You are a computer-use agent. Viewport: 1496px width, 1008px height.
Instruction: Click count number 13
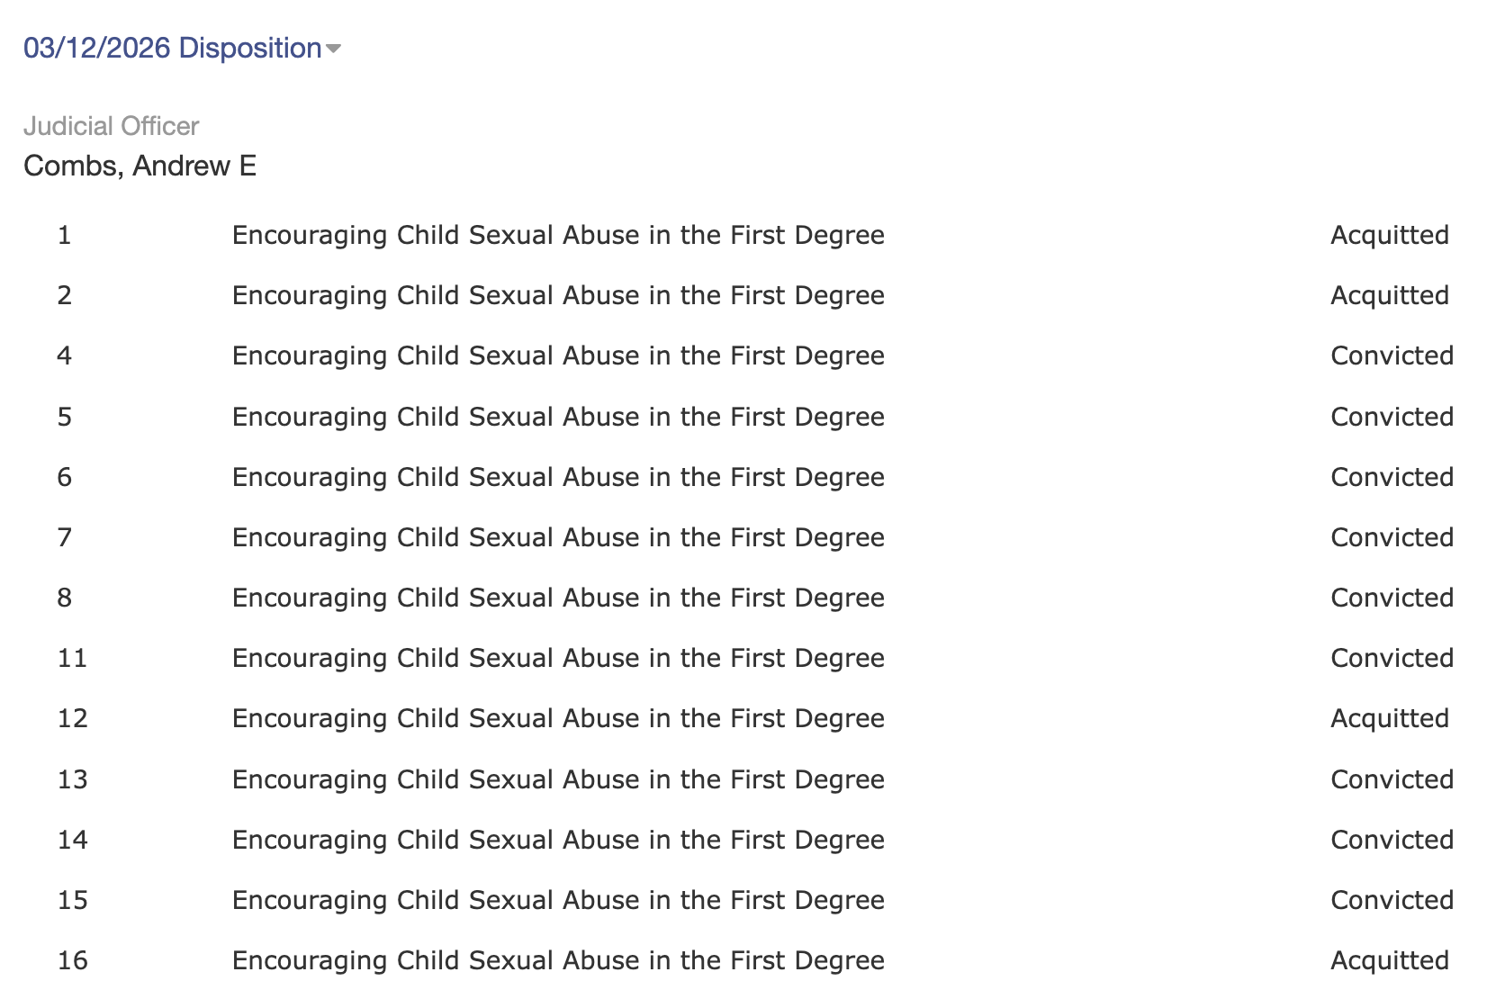coord(72,779)
